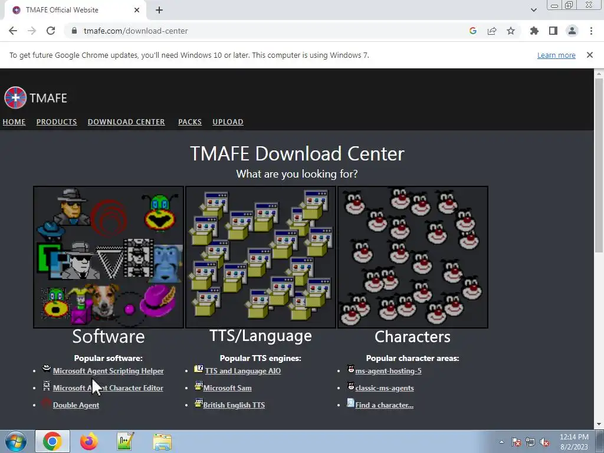Click the icon beside British English TTS

tap(199, 403)
